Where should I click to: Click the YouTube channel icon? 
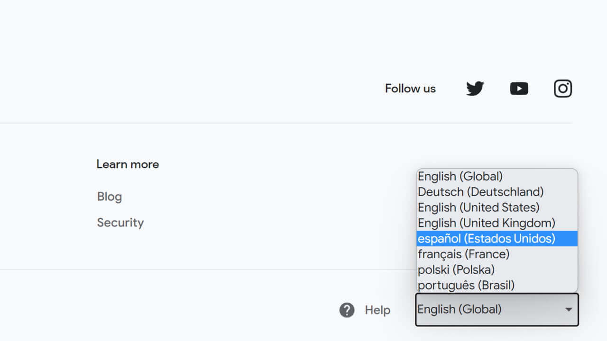(x=519, y=89)
